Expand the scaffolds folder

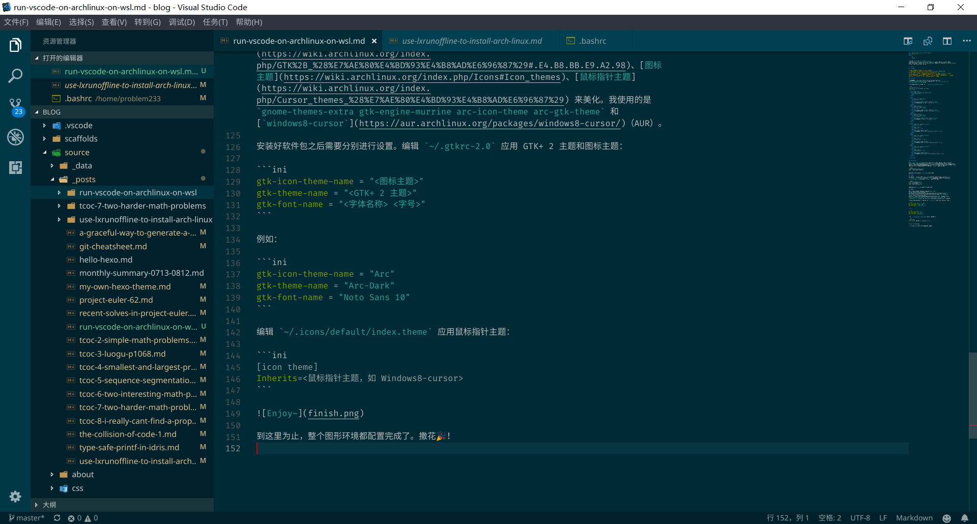(81, 139)
